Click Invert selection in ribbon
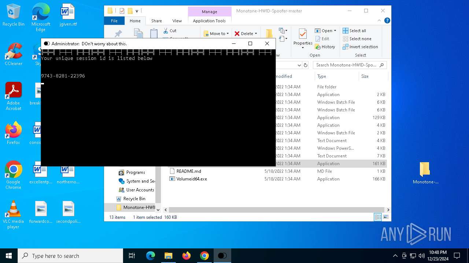Screen dimensions: 469x263 (x=360, y=47)
